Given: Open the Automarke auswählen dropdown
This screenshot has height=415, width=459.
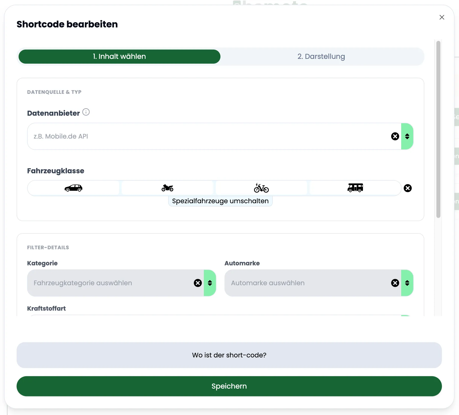Looking at the screenshot, I should point(407,283).
